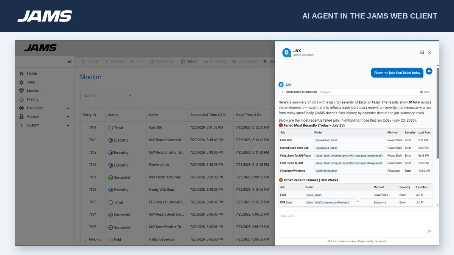This screenshot has height=255, width=454.
Task: Click the Executing status icon for entry 7010
Action: [x=110, y=140]
